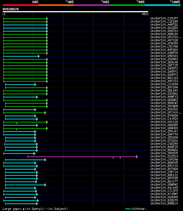Viewport: 183px width, 211px height.
Task: Click the UniRef100_Q39963 label
Action: click(x=164, y=59)
